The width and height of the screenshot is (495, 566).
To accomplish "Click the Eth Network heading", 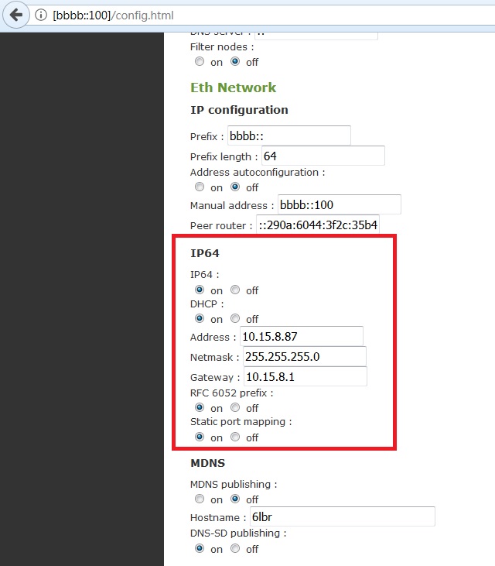I will coord(234,87).
